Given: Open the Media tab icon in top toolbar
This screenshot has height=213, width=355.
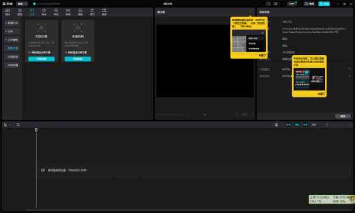Looking at the screenshot, I should tap(8, 12).
